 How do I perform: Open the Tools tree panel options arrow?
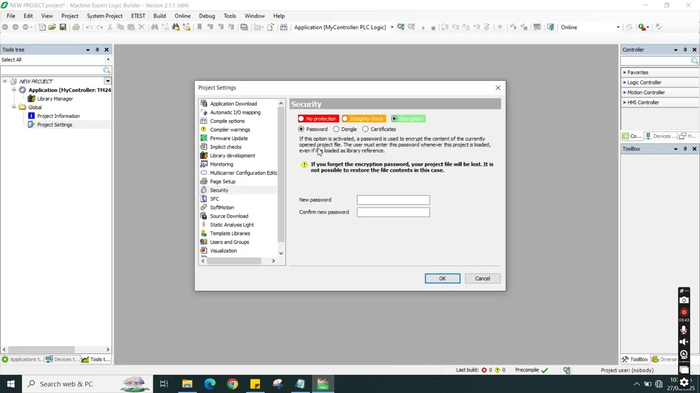[x=87, y=50]
